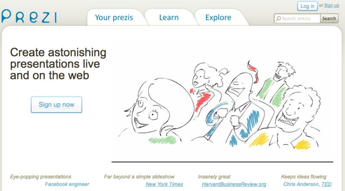Open the New York Times link
Image resolution: width=345 pixels, height=191 pixels.
point(164,184)
